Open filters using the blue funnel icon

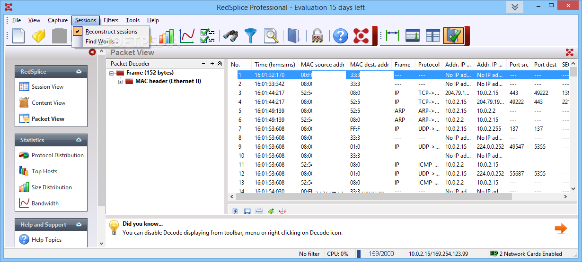point(250,36)
